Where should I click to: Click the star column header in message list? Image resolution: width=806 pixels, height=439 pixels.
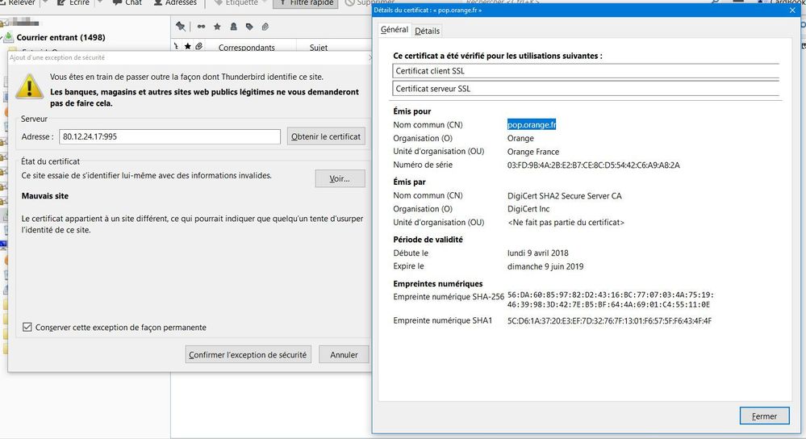tap(188, 48)
